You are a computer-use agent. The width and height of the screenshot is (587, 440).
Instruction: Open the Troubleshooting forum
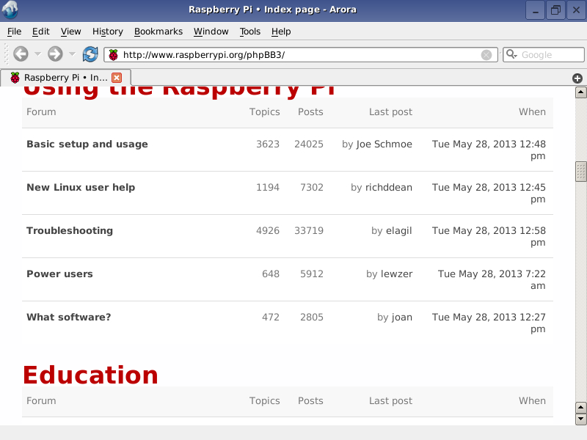tap(70, 230)
